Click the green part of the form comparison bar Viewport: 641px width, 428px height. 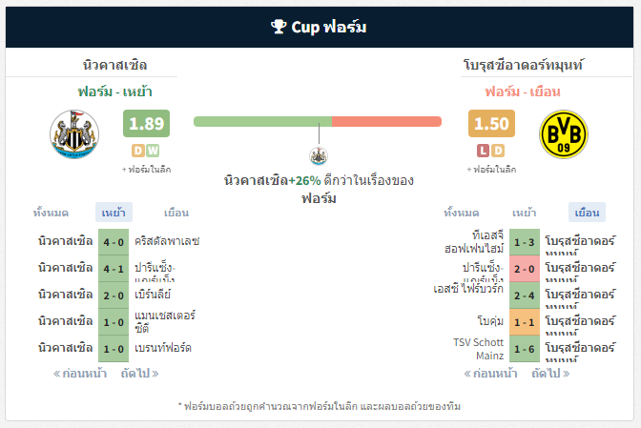[x=262, y=121]
